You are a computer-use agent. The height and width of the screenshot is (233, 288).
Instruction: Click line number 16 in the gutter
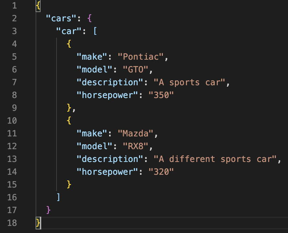pos(12,197)
